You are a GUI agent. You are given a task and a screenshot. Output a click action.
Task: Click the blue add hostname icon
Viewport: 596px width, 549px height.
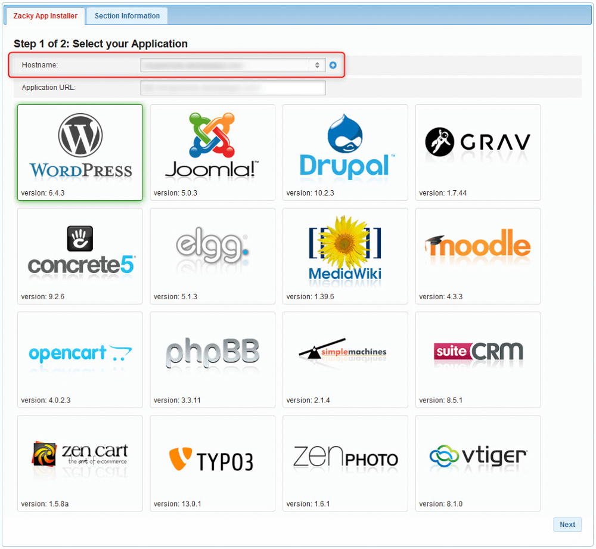[x=333, y=65]
